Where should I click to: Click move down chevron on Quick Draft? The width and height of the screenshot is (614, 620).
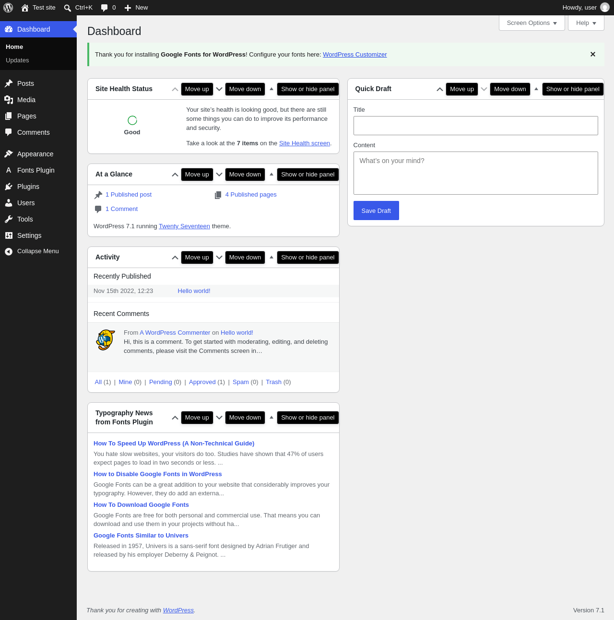coord(484,89)
